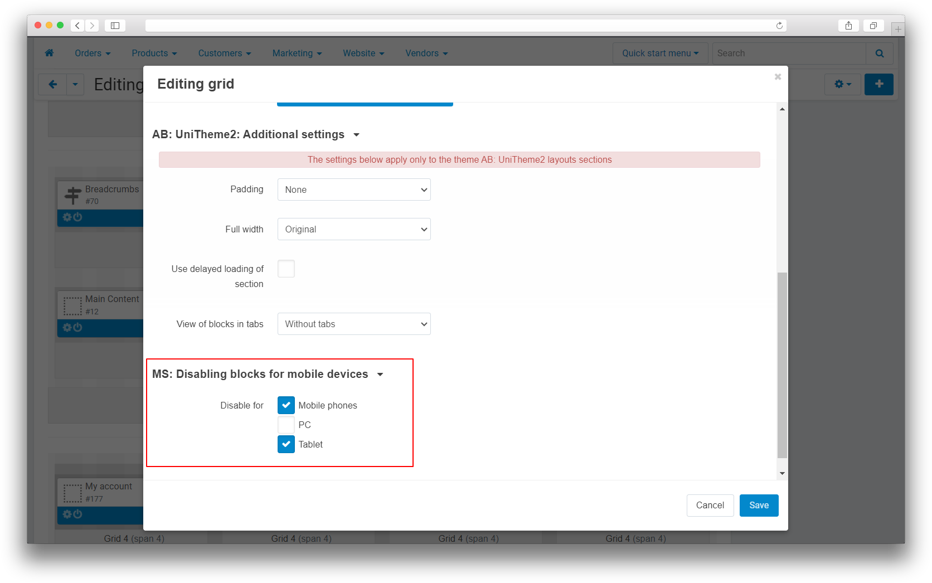The width and height of the screenshot is (932, 583).
Task: Click the browser share icon
Action: click(x=848, y=26)
